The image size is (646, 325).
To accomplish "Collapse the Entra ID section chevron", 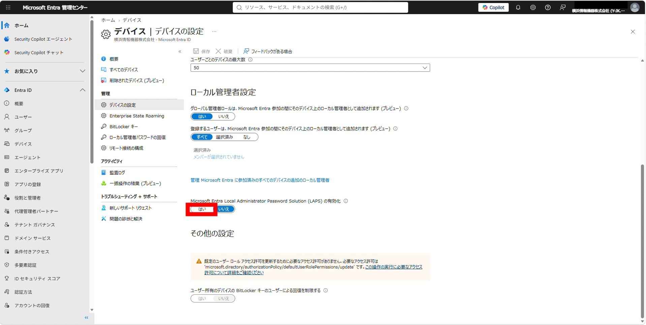I will (82, 90).
